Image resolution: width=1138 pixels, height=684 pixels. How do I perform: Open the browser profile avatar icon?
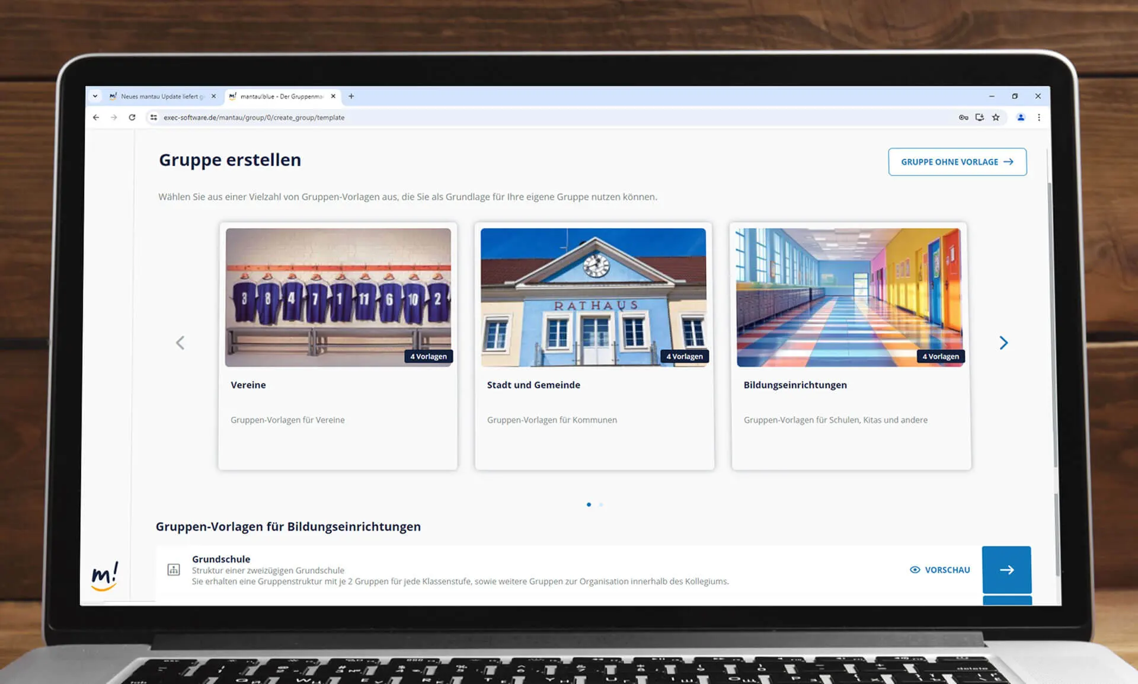point(1021,117)
